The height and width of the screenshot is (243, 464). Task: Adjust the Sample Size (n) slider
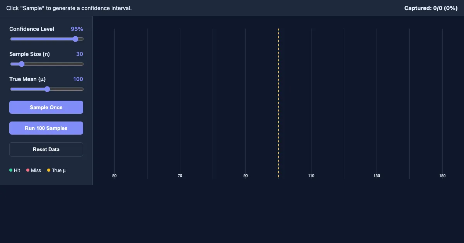click(46, 64)
